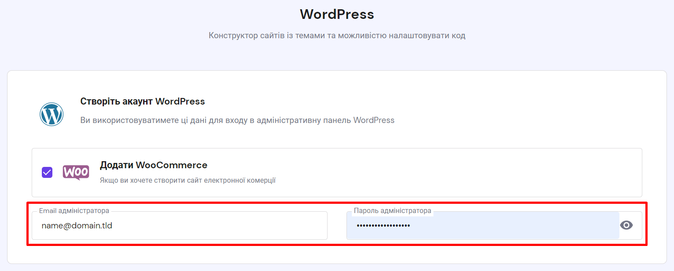Click the subtitle starting with Конструктор сайтів із темами

click(x=337, y=36)
